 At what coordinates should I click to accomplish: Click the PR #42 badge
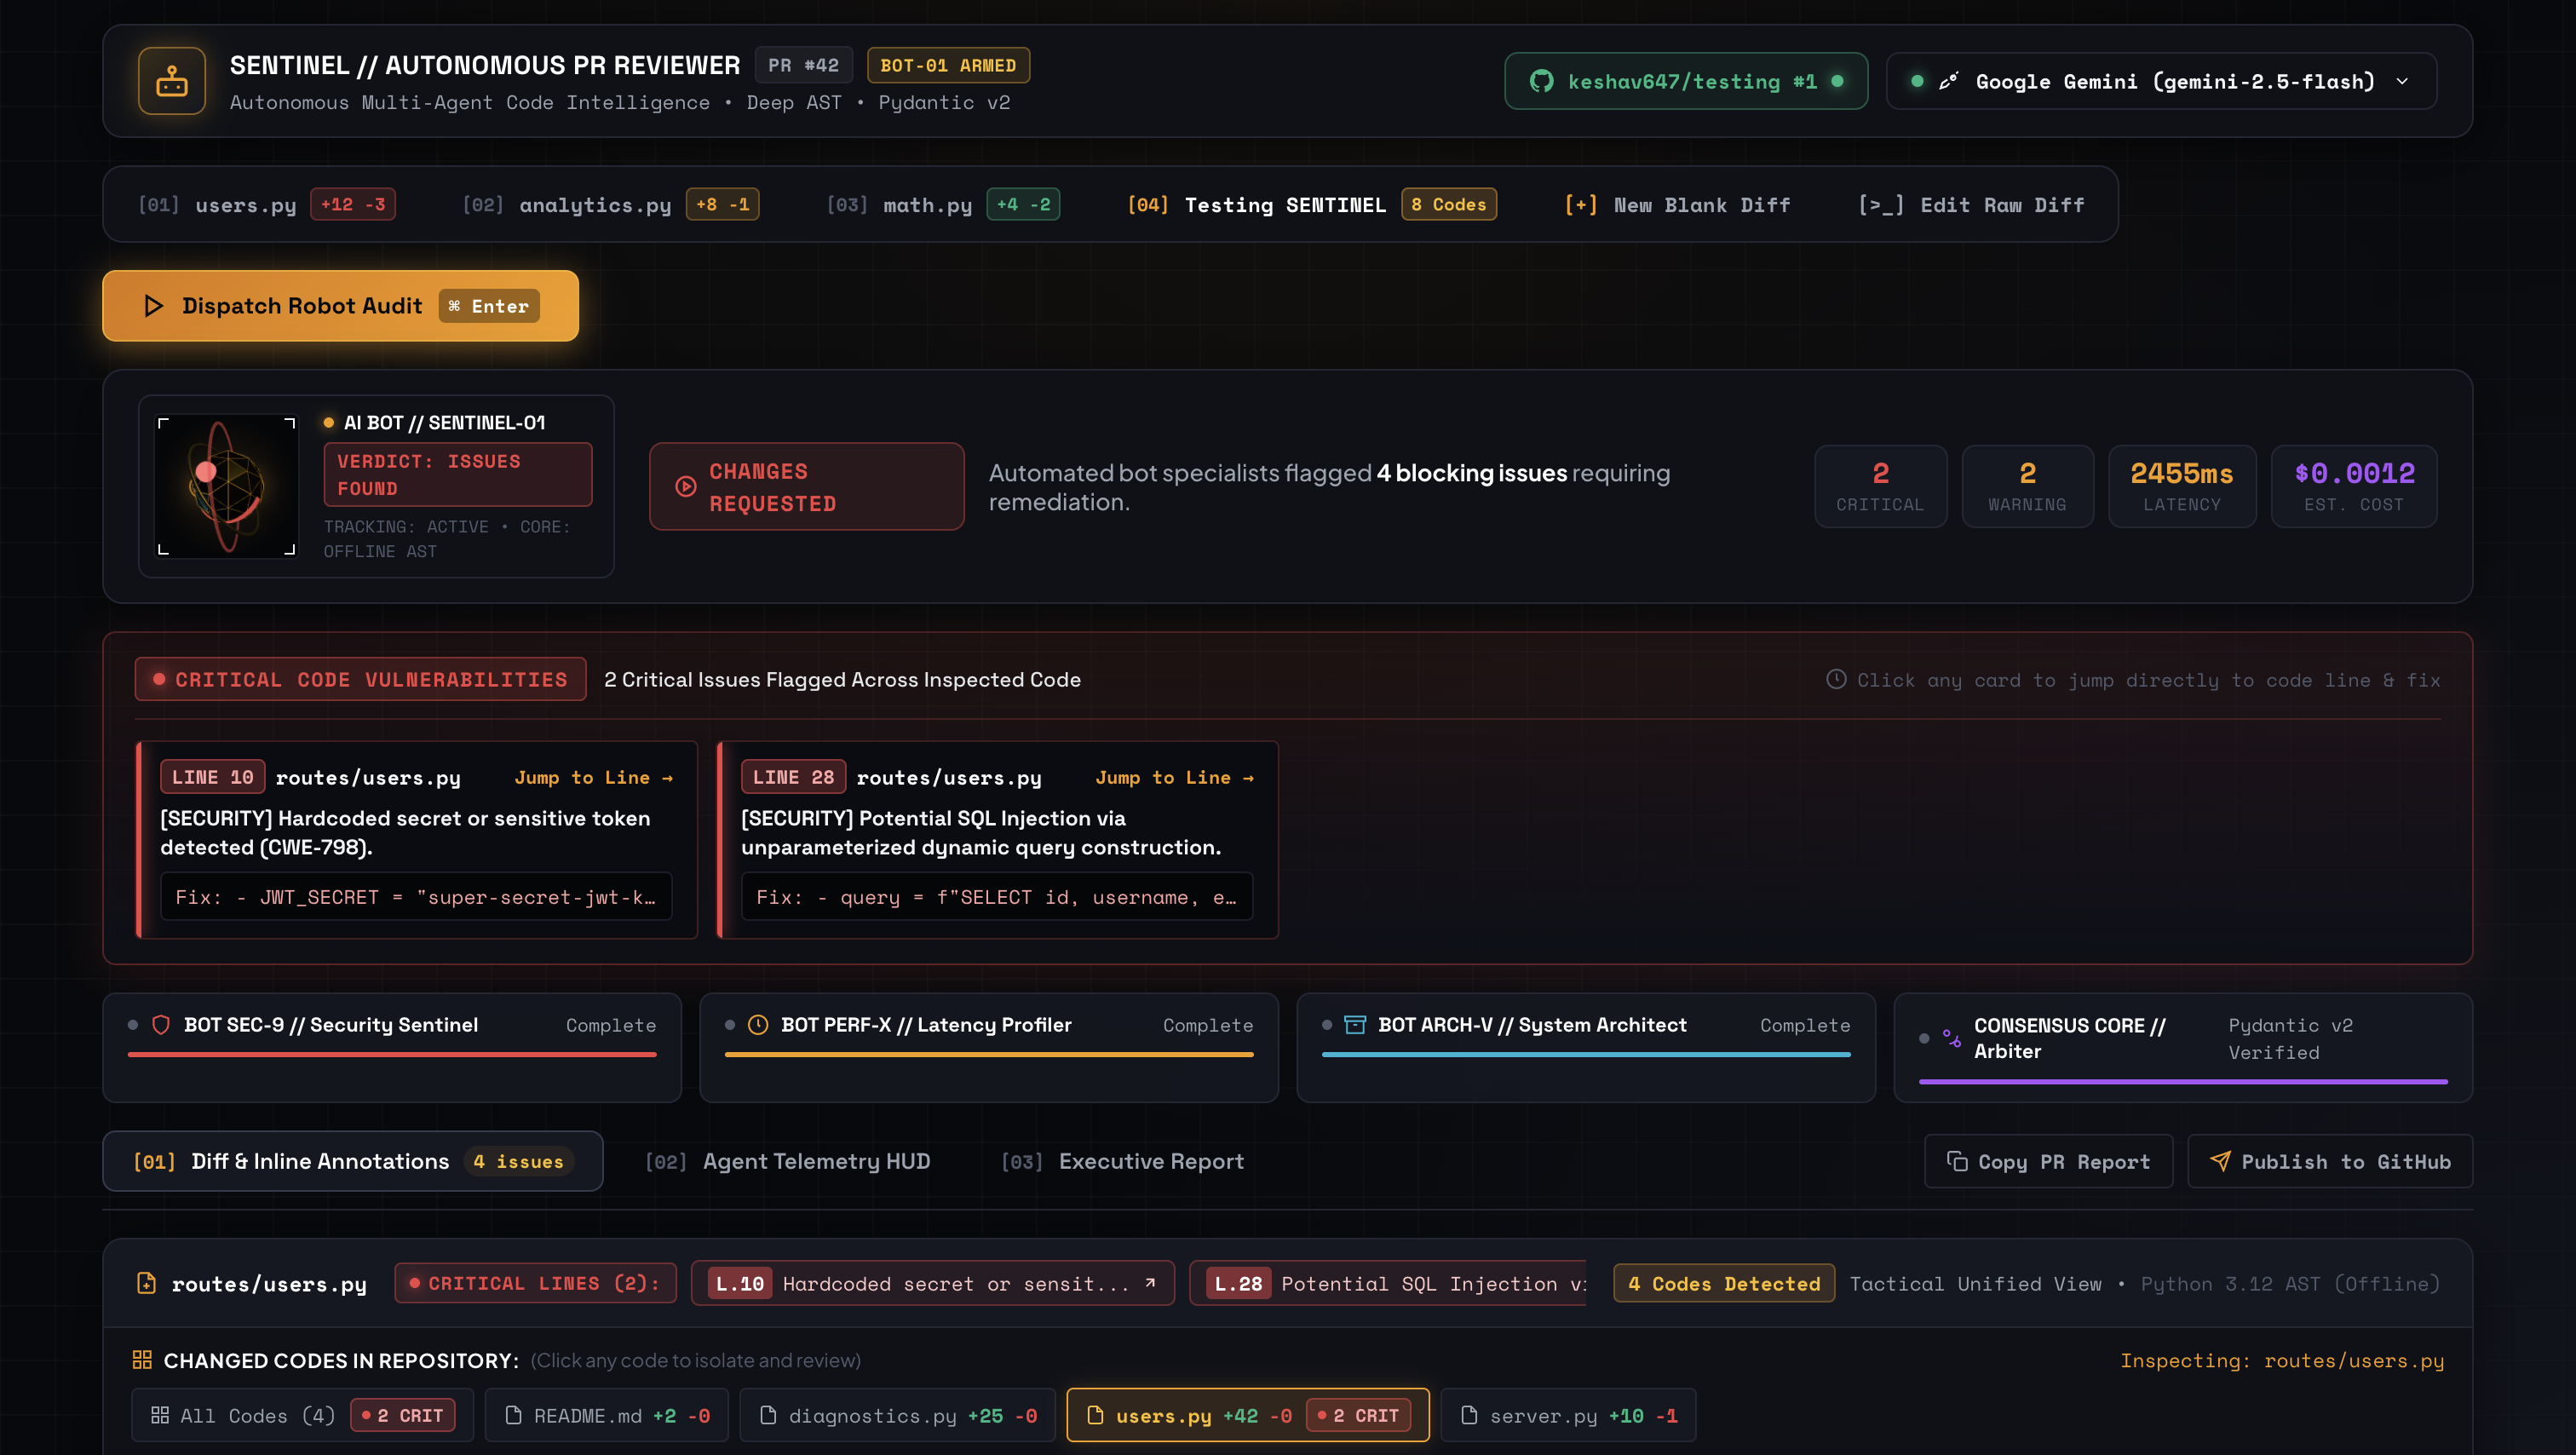(x=804, y=65)
